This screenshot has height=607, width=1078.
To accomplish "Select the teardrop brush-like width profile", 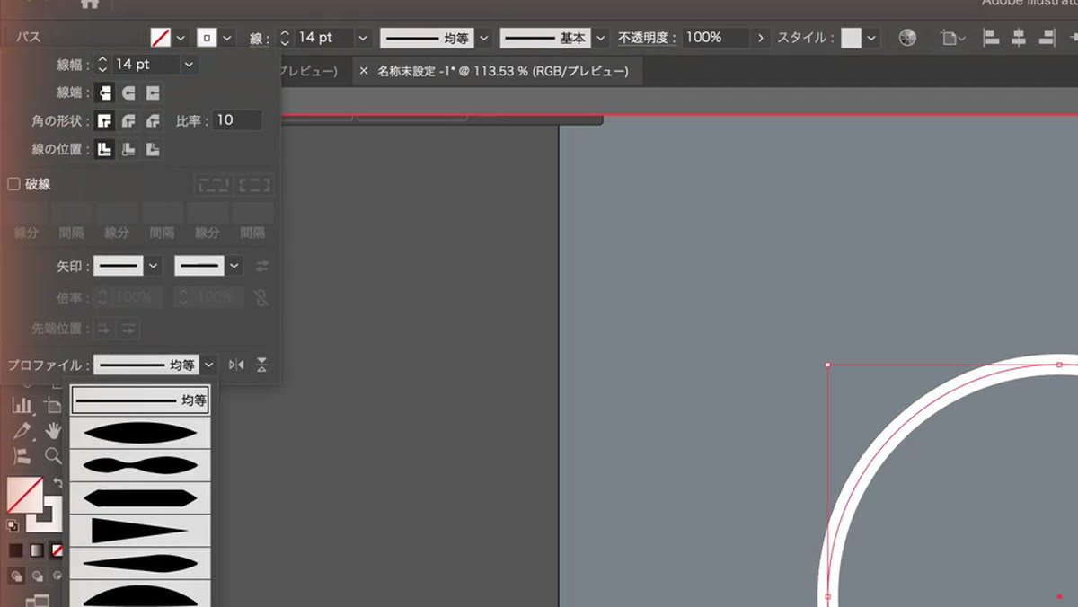I will [x=140, y=563].
